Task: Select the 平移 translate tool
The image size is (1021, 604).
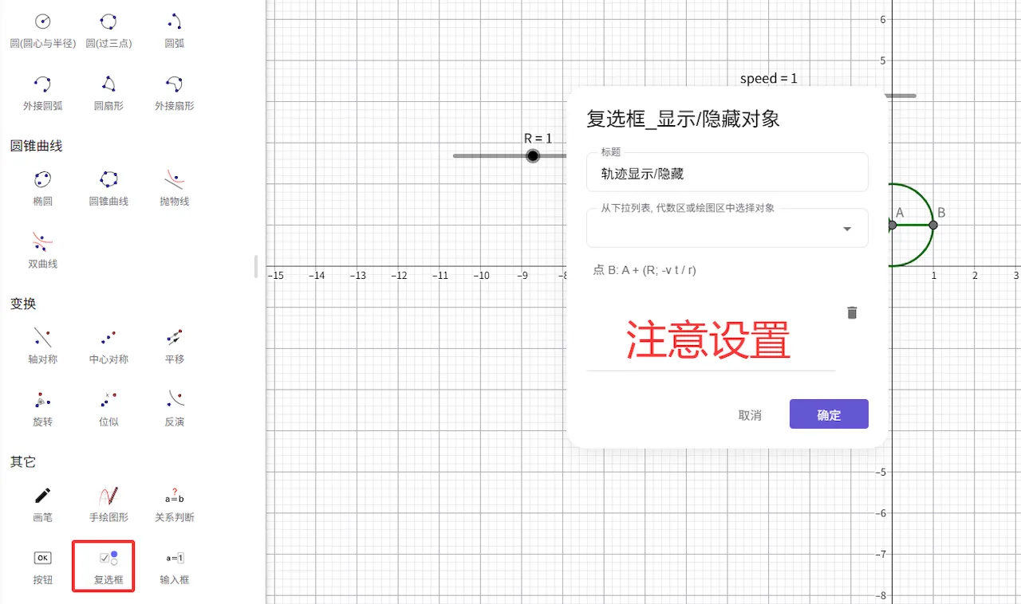Action: point(174,345)
